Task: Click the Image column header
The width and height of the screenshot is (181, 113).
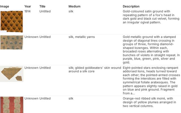Action: [x=5, y=6]
